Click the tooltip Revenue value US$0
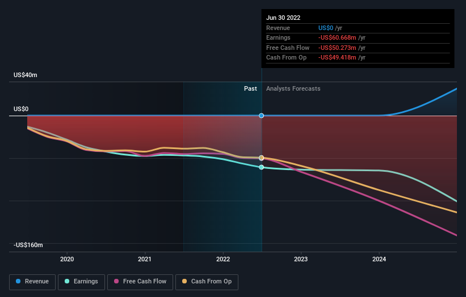Screen dimensions: 466x297 pyautogui.click(x=326, y=28)
